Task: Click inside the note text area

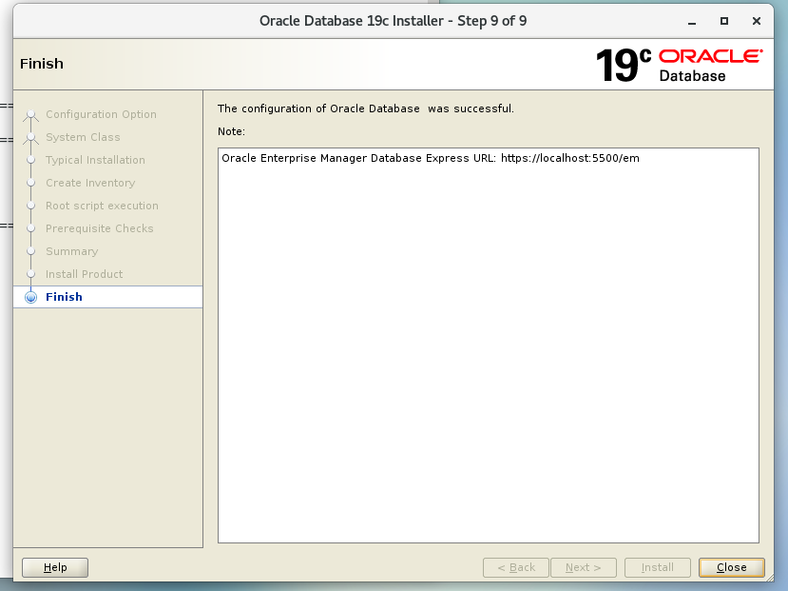Action: (489, 345)
